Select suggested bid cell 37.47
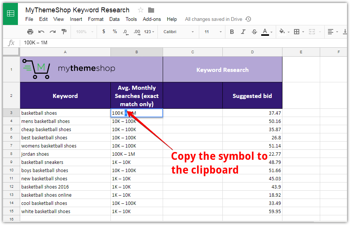Screen dimensions: 350x225 [x=252, y=113]
